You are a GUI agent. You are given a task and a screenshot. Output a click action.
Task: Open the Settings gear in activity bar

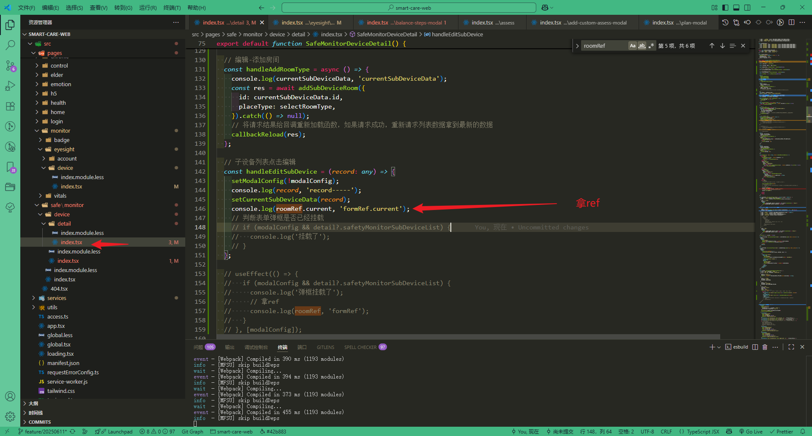click(x=10, y=417)
